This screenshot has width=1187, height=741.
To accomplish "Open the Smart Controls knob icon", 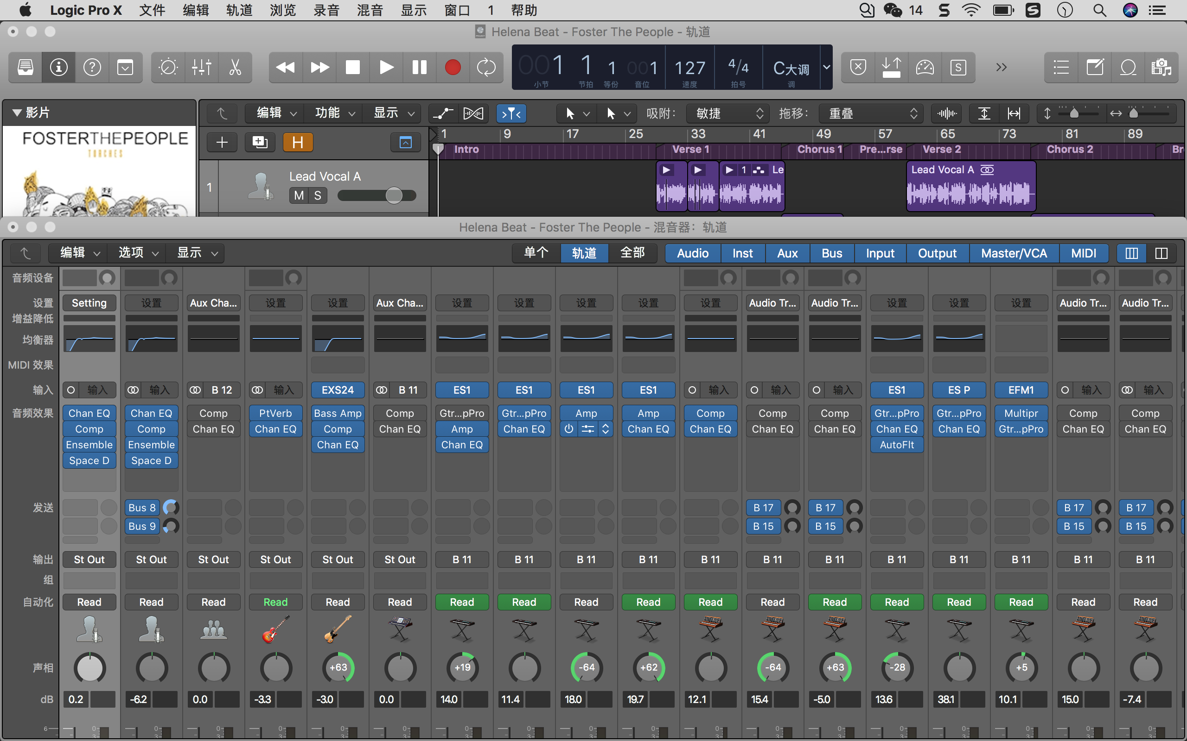I will [x=168, y=67].
